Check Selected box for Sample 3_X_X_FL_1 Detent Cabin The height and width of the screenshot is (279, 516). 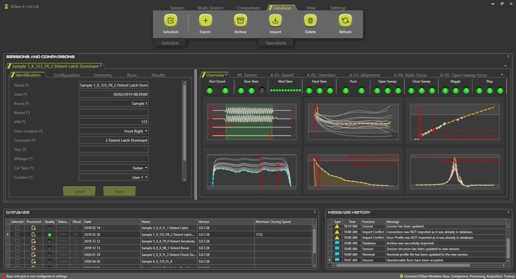click(x=17, y=228)
